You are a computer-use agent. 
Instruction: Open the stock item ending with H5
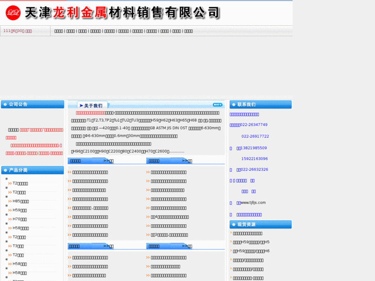coord(251,242)
